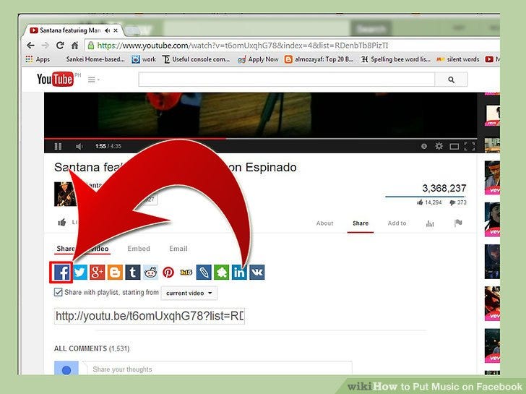
Task: Report the video with the flag icon
Action: 458,223
